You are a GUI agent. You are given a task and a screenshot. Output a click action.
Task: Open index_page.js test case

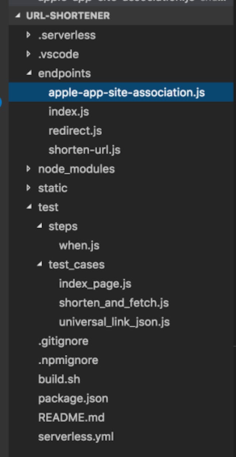tap(95, 284)
